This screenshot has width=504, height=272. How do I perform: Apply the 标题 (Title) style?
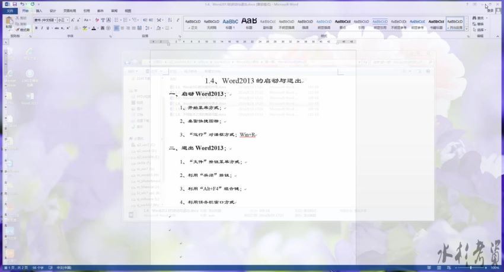(249, 24)
